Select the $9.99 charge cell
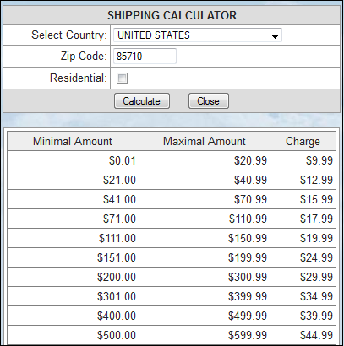The width and height of the screenshot is (344, 346). coord(303,160)
